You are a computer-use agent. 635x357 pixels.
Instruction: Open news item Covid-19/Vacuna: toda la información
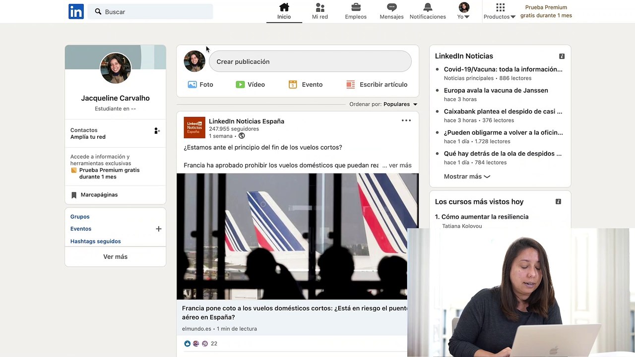coord(503,69)
